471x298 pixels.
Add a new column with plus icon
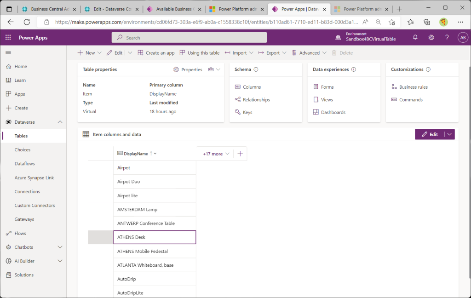240,154
